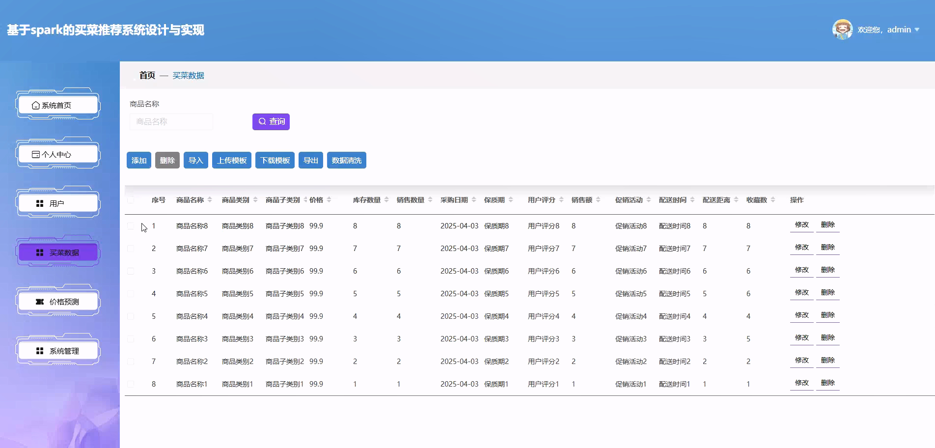The height and width of the screenshot is (448, 935).
Task: Click the 导入 button
Action: (196, 160)
